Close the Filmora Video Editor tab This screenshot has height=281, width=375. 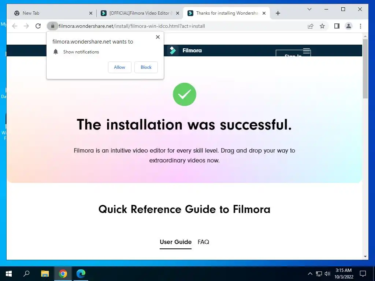(x=178, y=13)
